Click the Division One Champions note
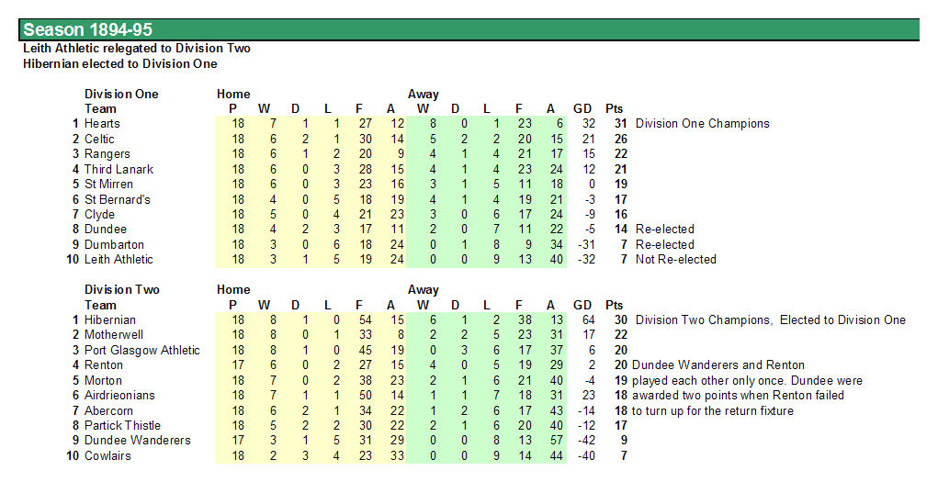Image resolution: width=938 pixels, height=482 pixels. 702,124
